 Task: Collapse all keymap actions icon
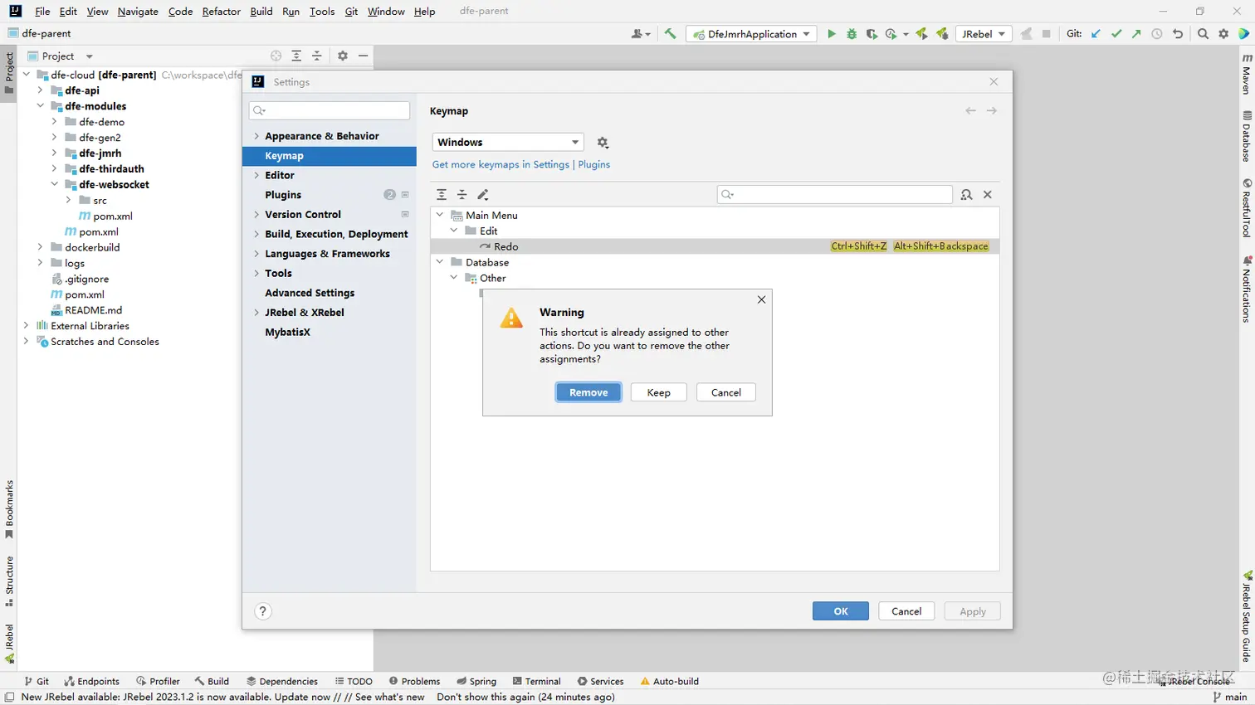point(462,194)
